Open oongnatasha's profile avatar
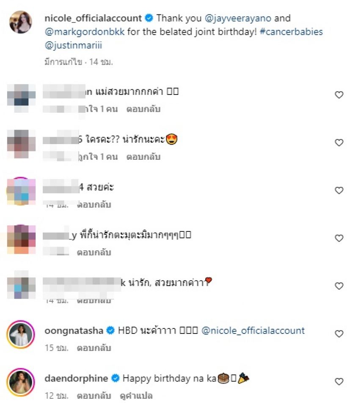Image resolution: width=347 pixels, height=403 pixels. click(21, 334)
